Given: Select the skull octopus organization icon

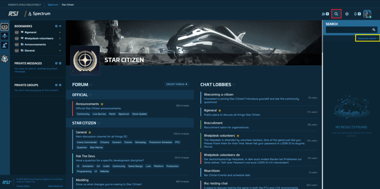Looking at the screenshot, I should click(x=4, y=58).
